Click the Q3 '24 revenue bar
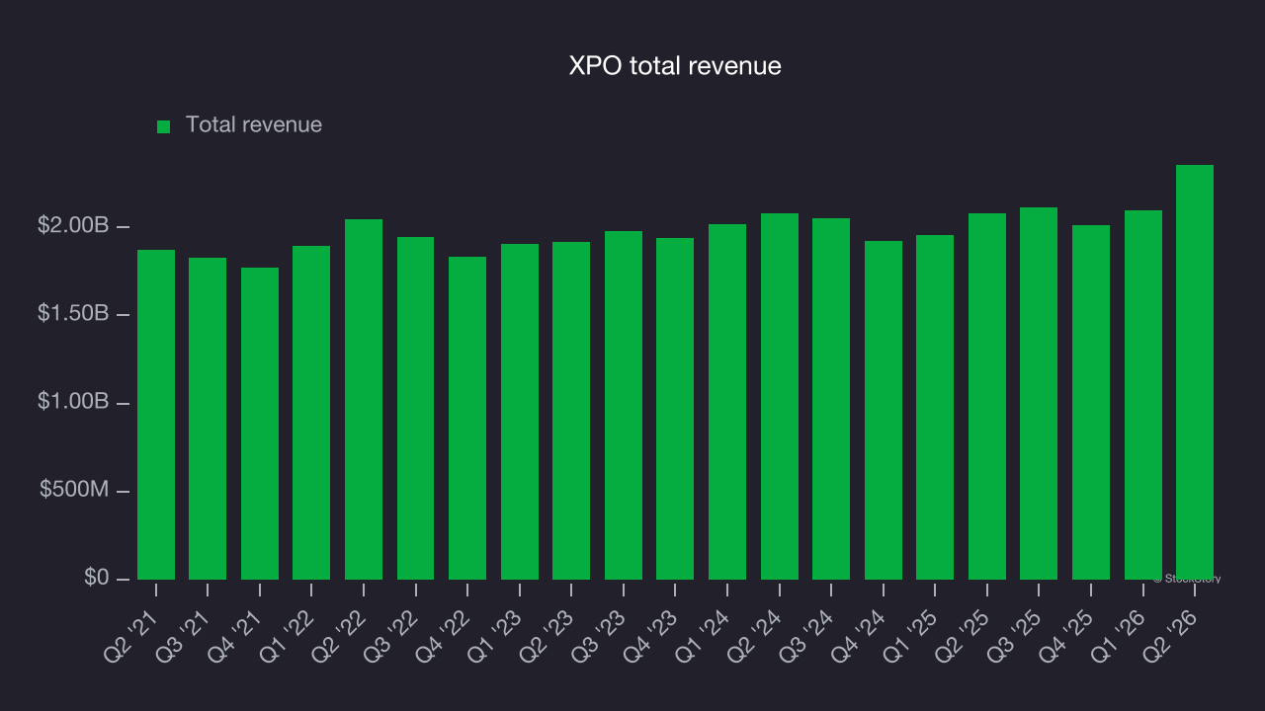Viewport: 1265px width, 711px height. [x=831, y=399]
